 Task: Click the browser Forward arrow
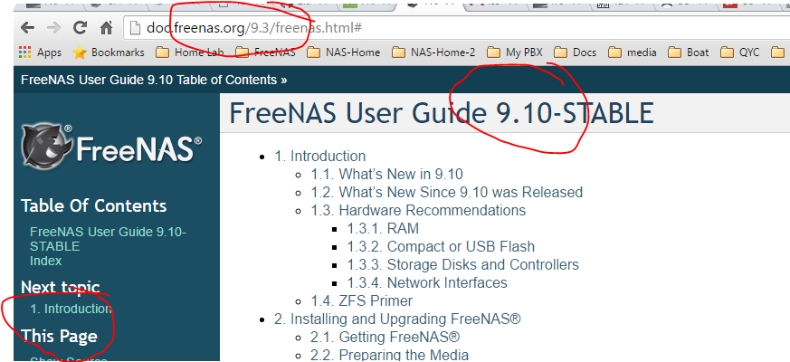click(53, 28)
